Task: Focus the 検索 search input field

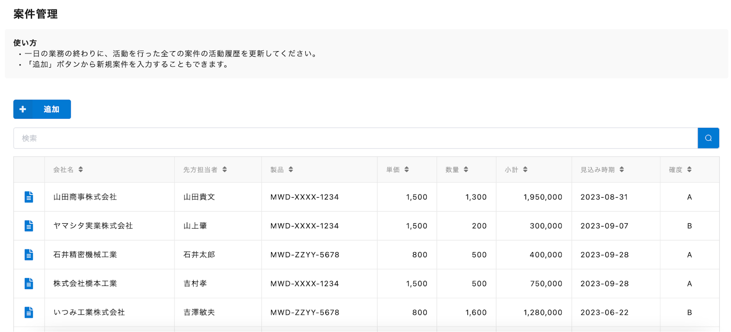Action: pos(355,138)
